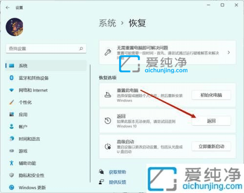Expand the 无需重置电脑即可解决问题 chevron
This screenshot has height=193, width=244.
[x=229, y=52]
